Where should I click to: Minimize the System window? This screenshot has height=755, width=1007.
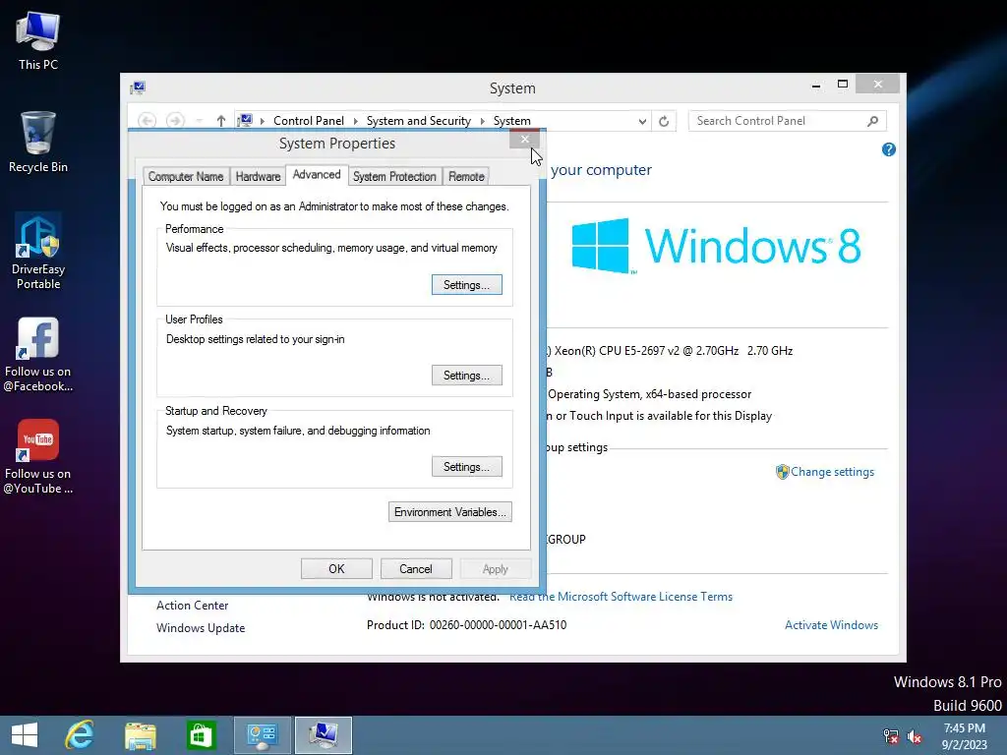point(816,85)
